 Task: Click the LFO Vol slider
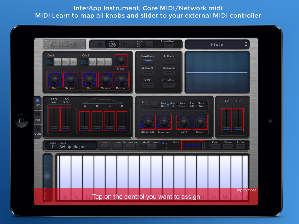click(54, 119)
